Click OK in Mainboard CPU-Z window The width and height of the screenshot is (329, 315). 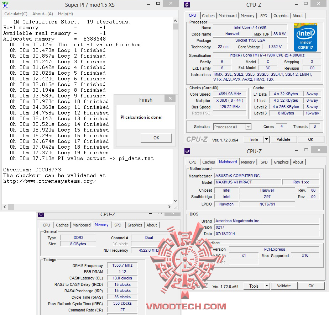coord(311,286)
